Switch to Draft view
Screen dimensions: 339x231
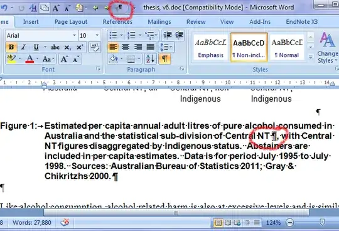(257, 223)
